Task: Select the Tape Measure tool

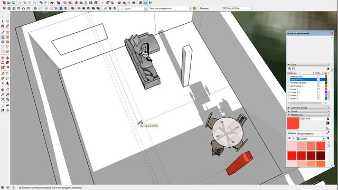Action: coord(3,74)
